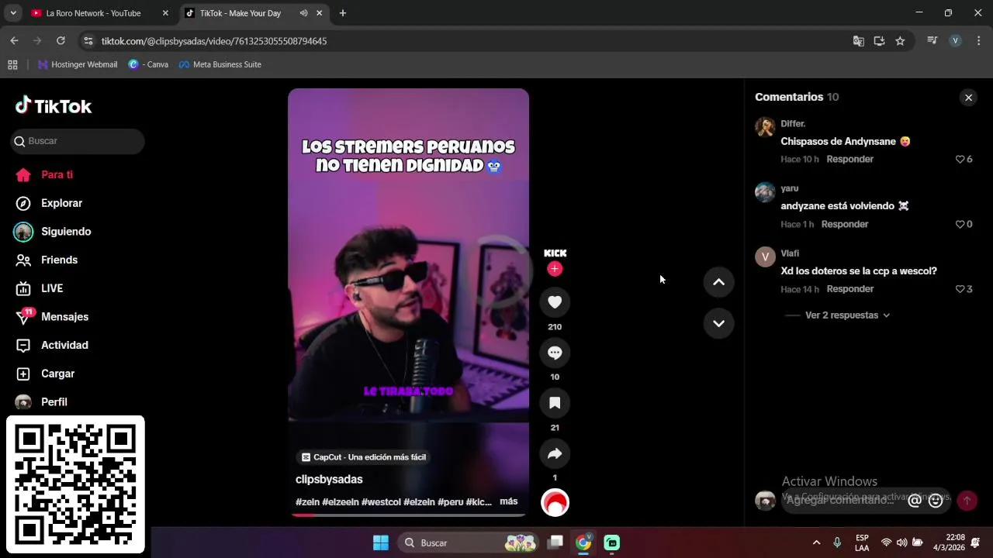Open Para ti feed

click(x=45, y=174)
